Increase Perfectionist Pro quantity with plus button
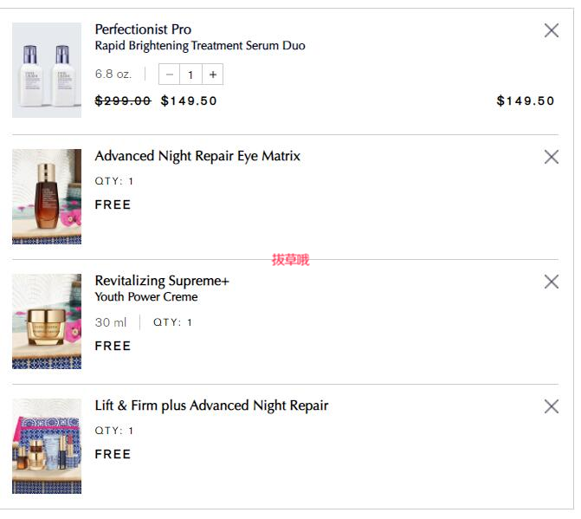The height and width of the screenshot is (519, 581). point(212,75)
